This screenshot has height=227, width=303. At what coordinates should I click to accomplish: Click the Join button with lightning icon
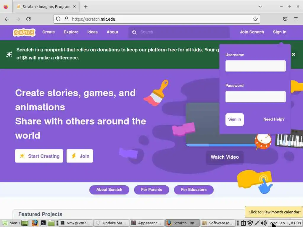(x=80, y=156)
